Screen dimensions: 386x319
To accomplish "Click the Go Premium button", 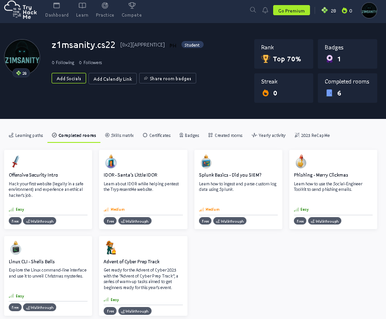I will pyautogui.click(x=291, y=11).
